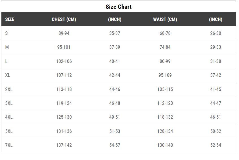Select the 5XL size row label

tap(9, 131)
